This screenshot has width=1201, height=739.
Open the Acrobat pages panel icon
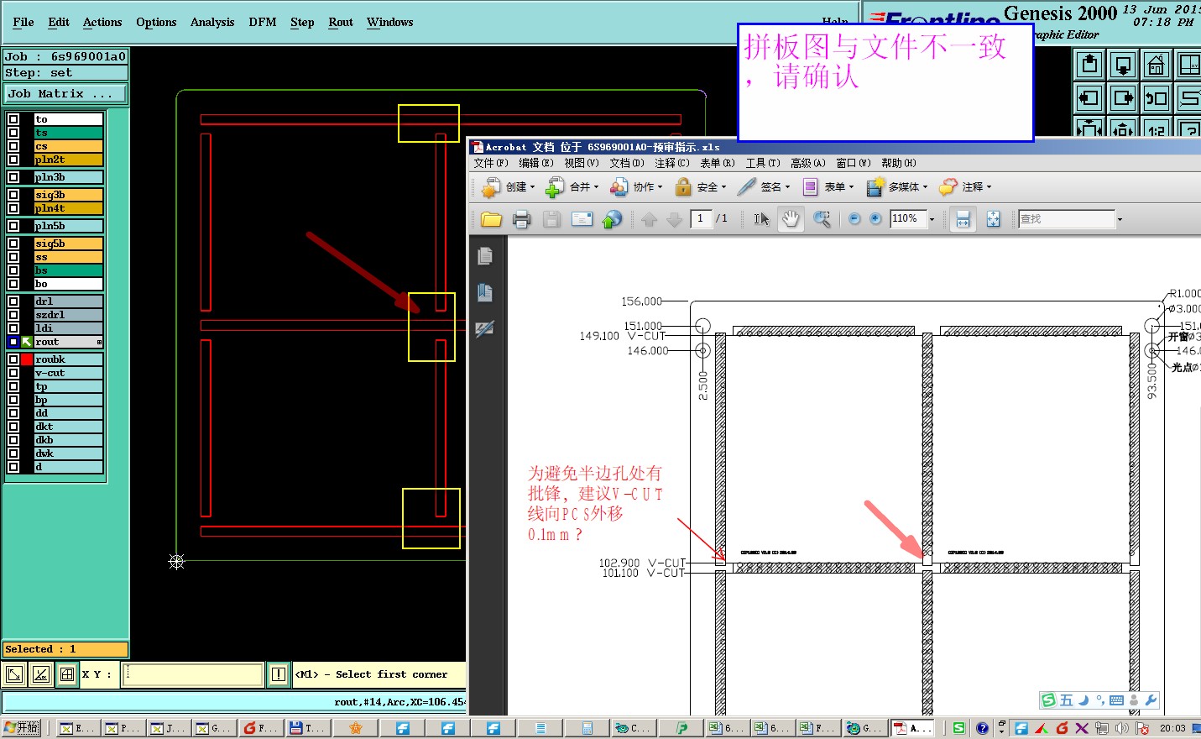point(485,256)
